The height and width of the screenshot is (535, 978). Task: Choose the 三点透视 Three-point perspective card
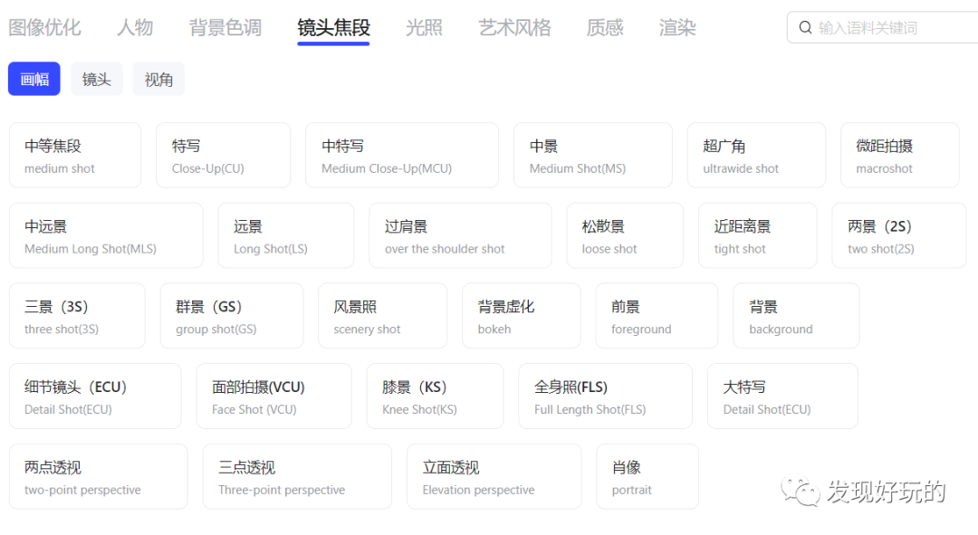tap(297, 476)
